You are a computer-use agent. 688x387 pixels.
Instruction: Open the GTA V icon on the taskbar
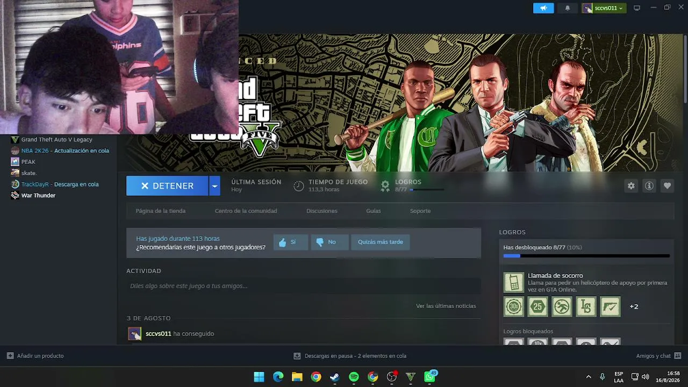click(411, 377)
